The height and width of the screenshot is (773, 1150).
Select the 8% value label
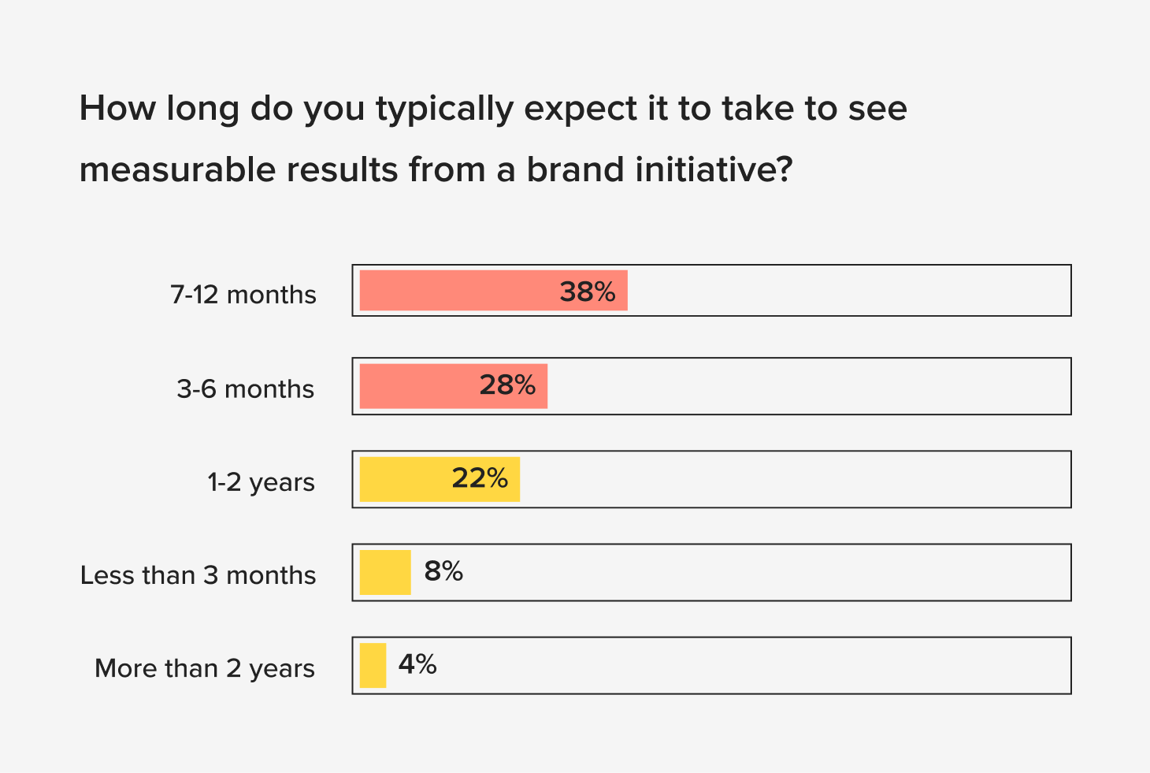point(443,571)
